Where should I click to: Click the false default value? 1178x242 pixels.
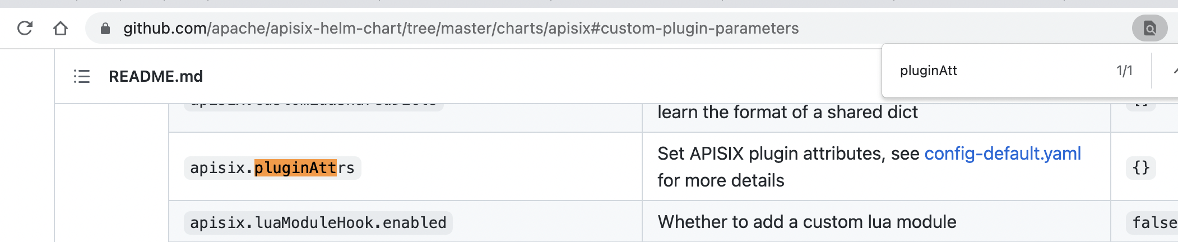pos(1154,223)
